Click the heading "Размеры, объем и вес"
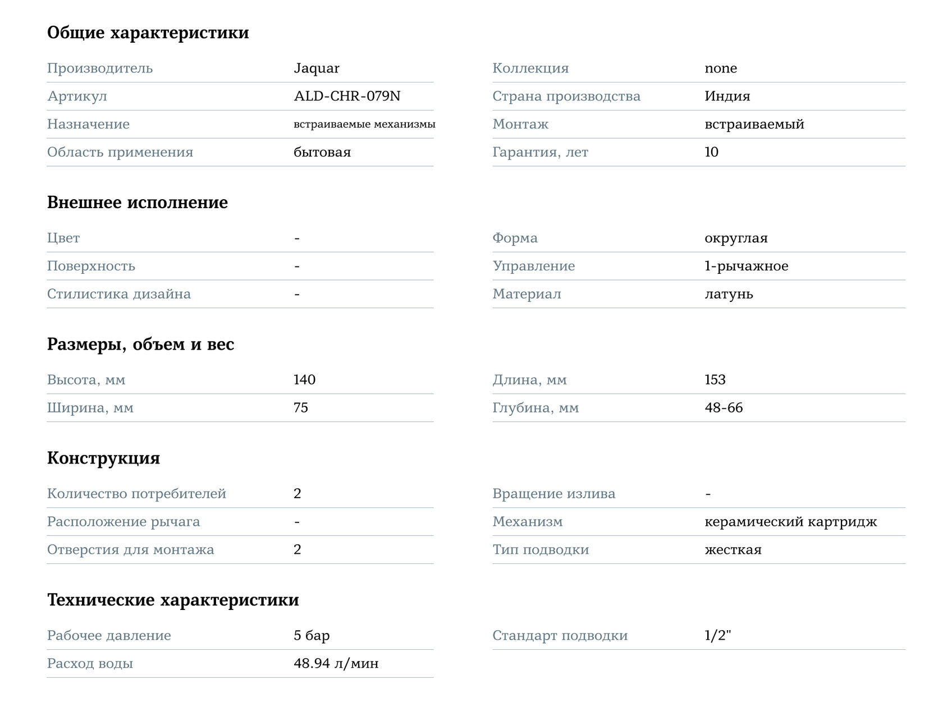This screenshot has height=716, width=943. 140,345
